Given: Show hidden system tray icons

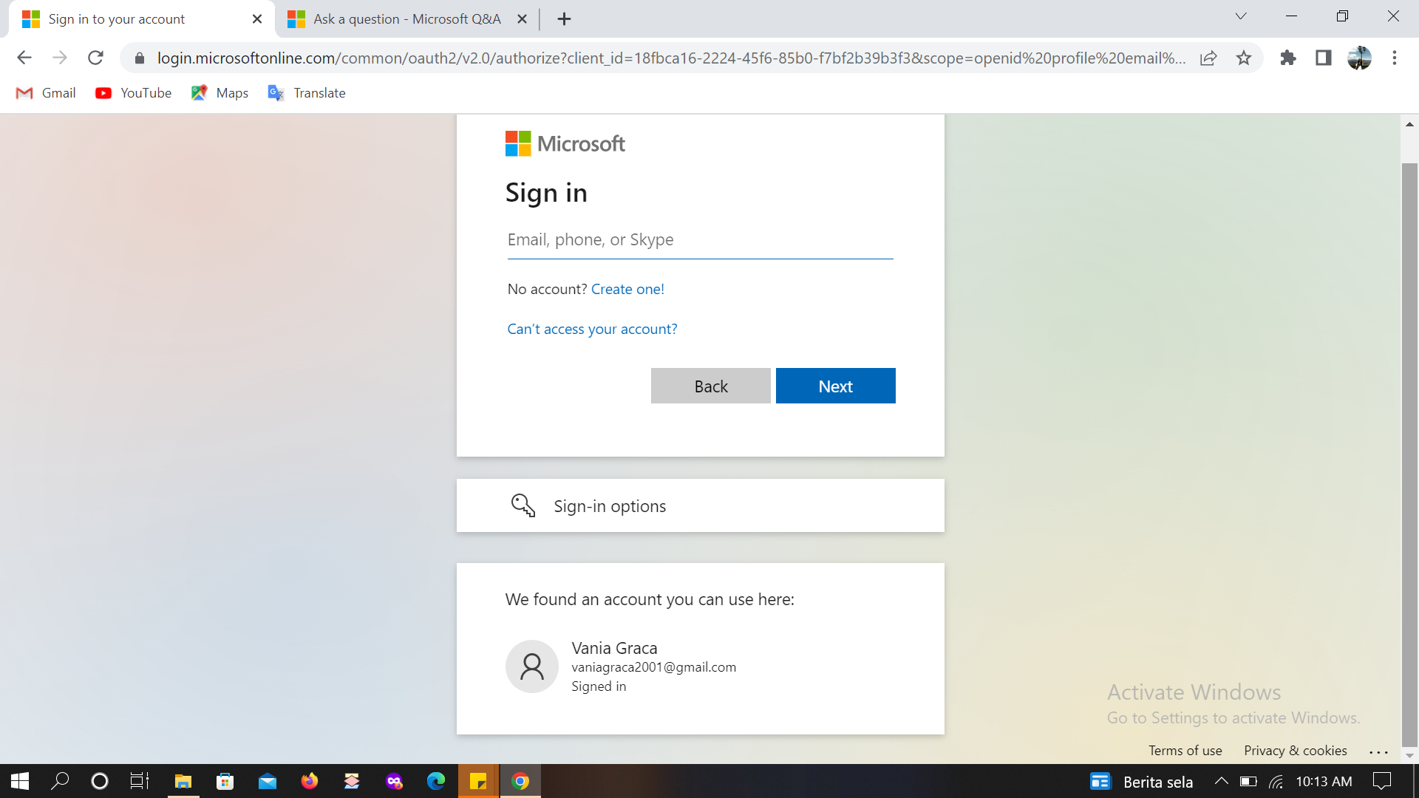Looking at the screenshot, I should 1221,781.
